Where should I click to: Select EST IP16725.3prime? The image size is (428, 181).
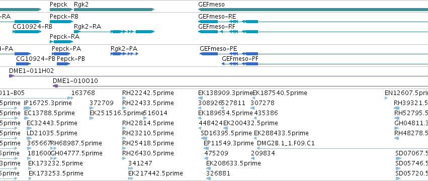tap(48, 103)
